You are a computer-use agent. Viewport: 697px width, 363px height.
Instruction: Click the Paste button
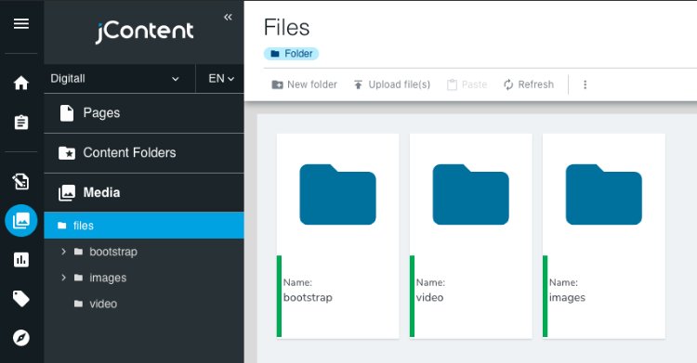[467, 84]
